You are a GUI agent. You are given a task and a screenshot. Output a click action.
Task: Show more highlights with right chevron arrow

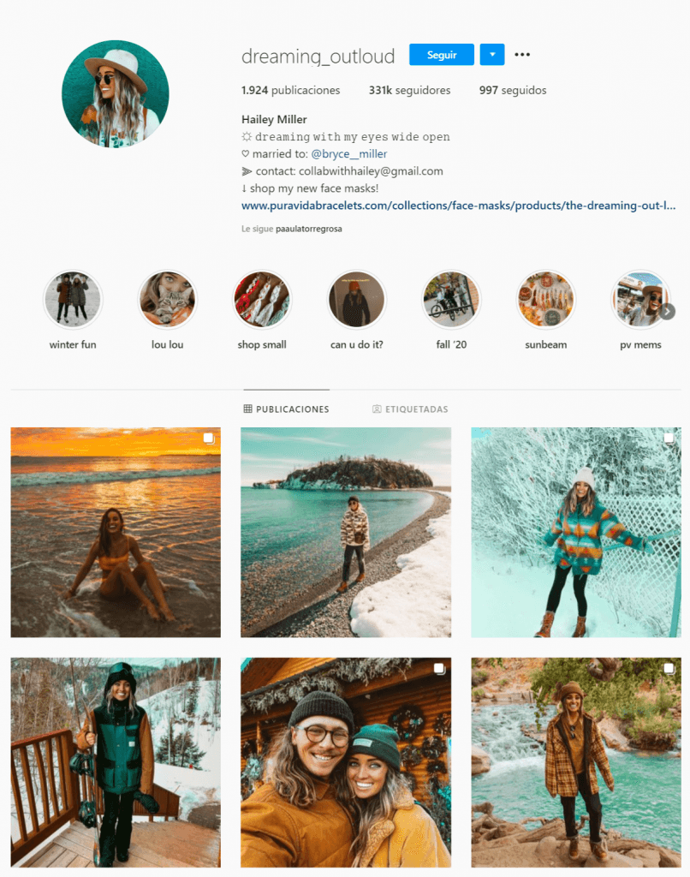(667, 312)
